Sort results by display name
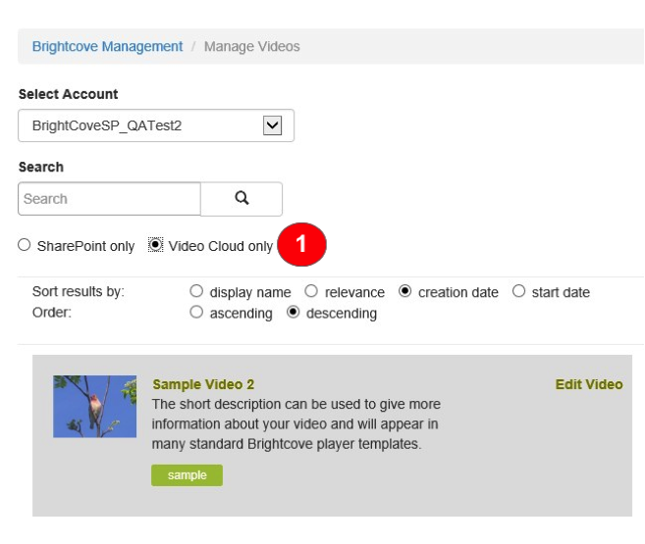Viewport: 645px width, 544px height. (196, 292)
